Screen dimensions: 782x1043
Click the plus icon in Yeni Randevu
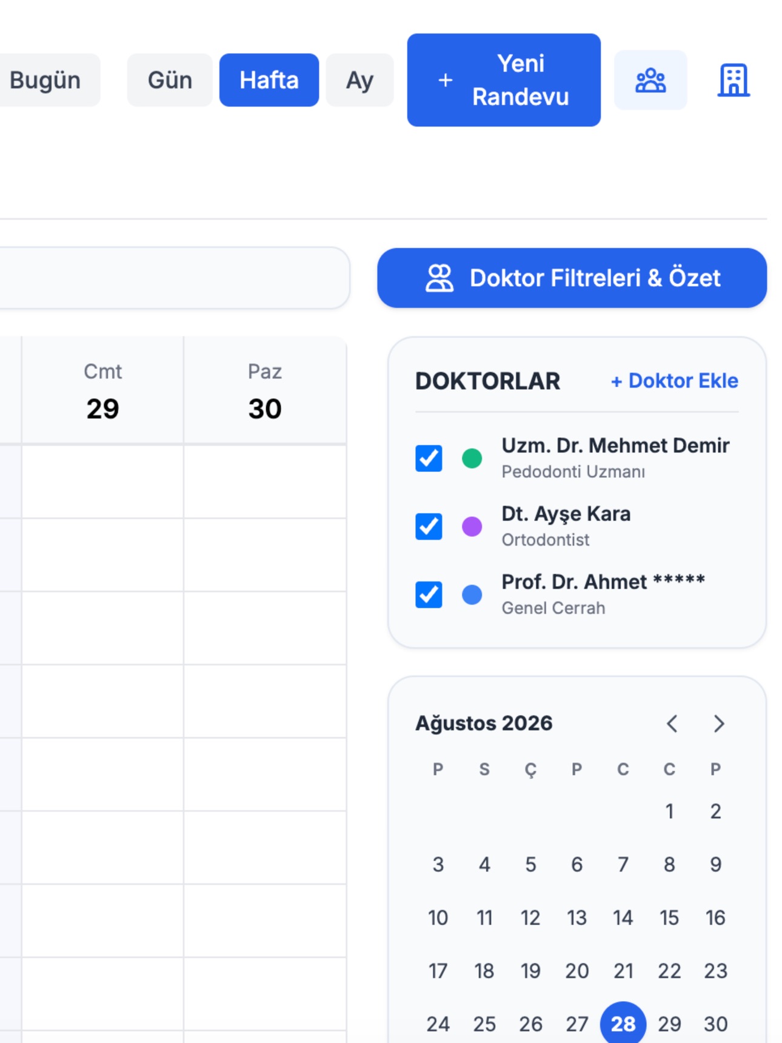446,80
